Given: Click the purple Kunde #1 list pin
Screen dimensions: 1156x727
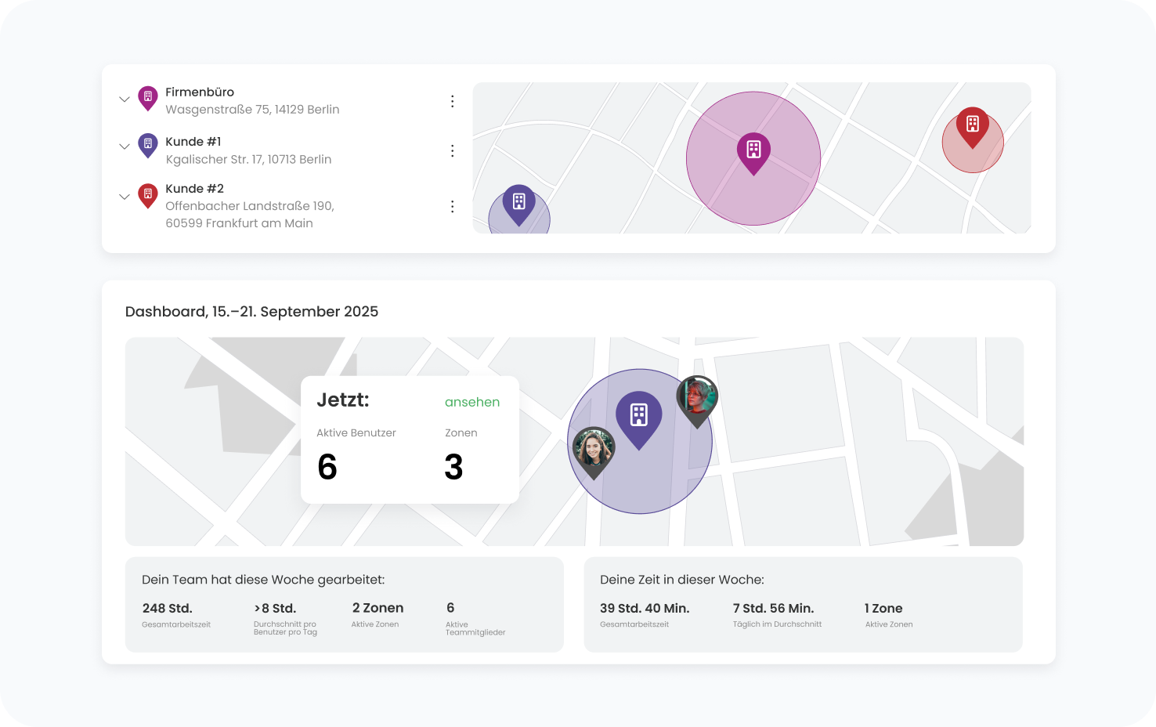Looking at the screenshot, I should [x=147, y=145].
